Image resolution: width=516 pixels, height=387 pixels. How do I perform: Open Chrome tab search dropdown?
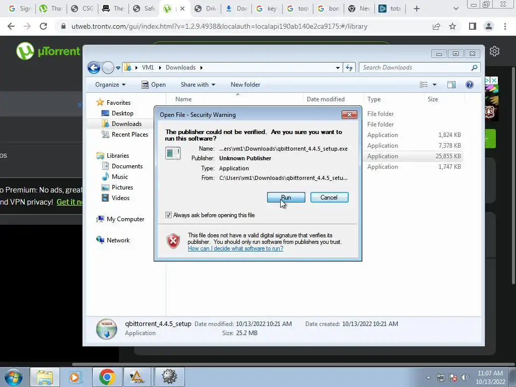point(456,9)
